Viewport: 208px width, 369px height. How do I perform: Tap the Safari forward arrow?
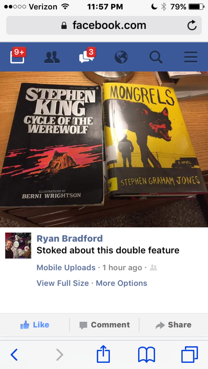pos(60,355)
